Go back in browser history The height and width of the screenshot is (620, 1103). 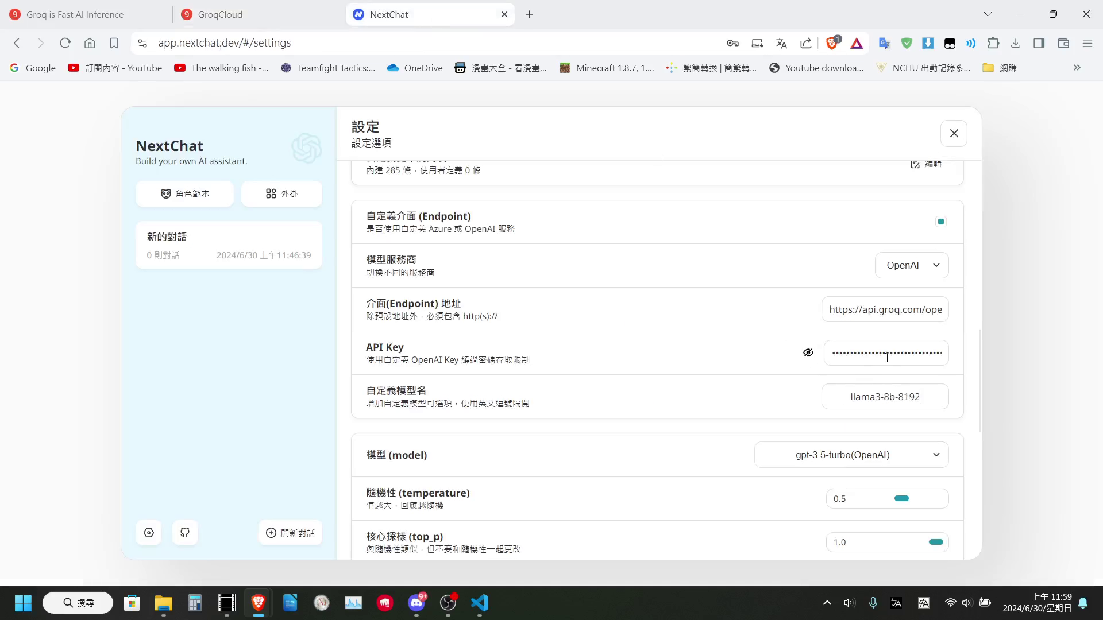pos(17,43)
